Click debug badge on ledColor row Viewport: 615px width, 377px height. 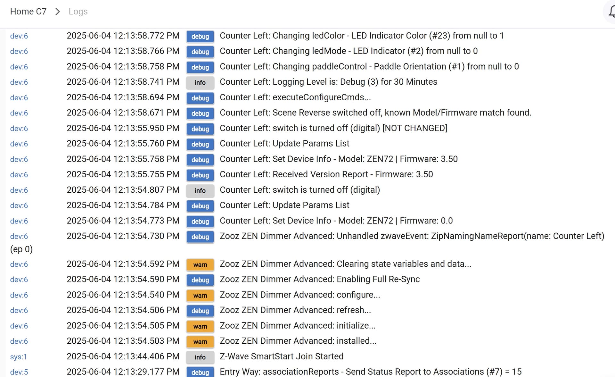click(x=200, y=36)
